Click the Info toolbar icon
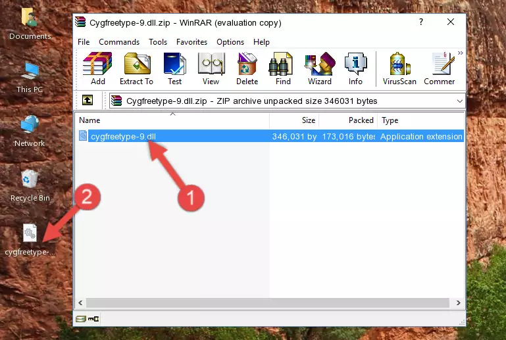This screenshot has width=506, height=340. click(355, 68)
